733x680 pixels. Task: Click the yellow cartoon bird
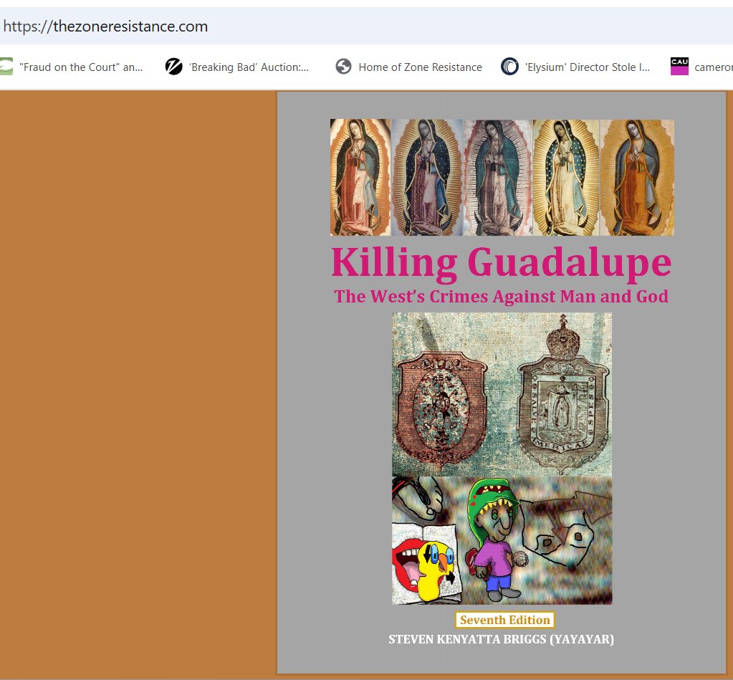(x=435, y=570)
